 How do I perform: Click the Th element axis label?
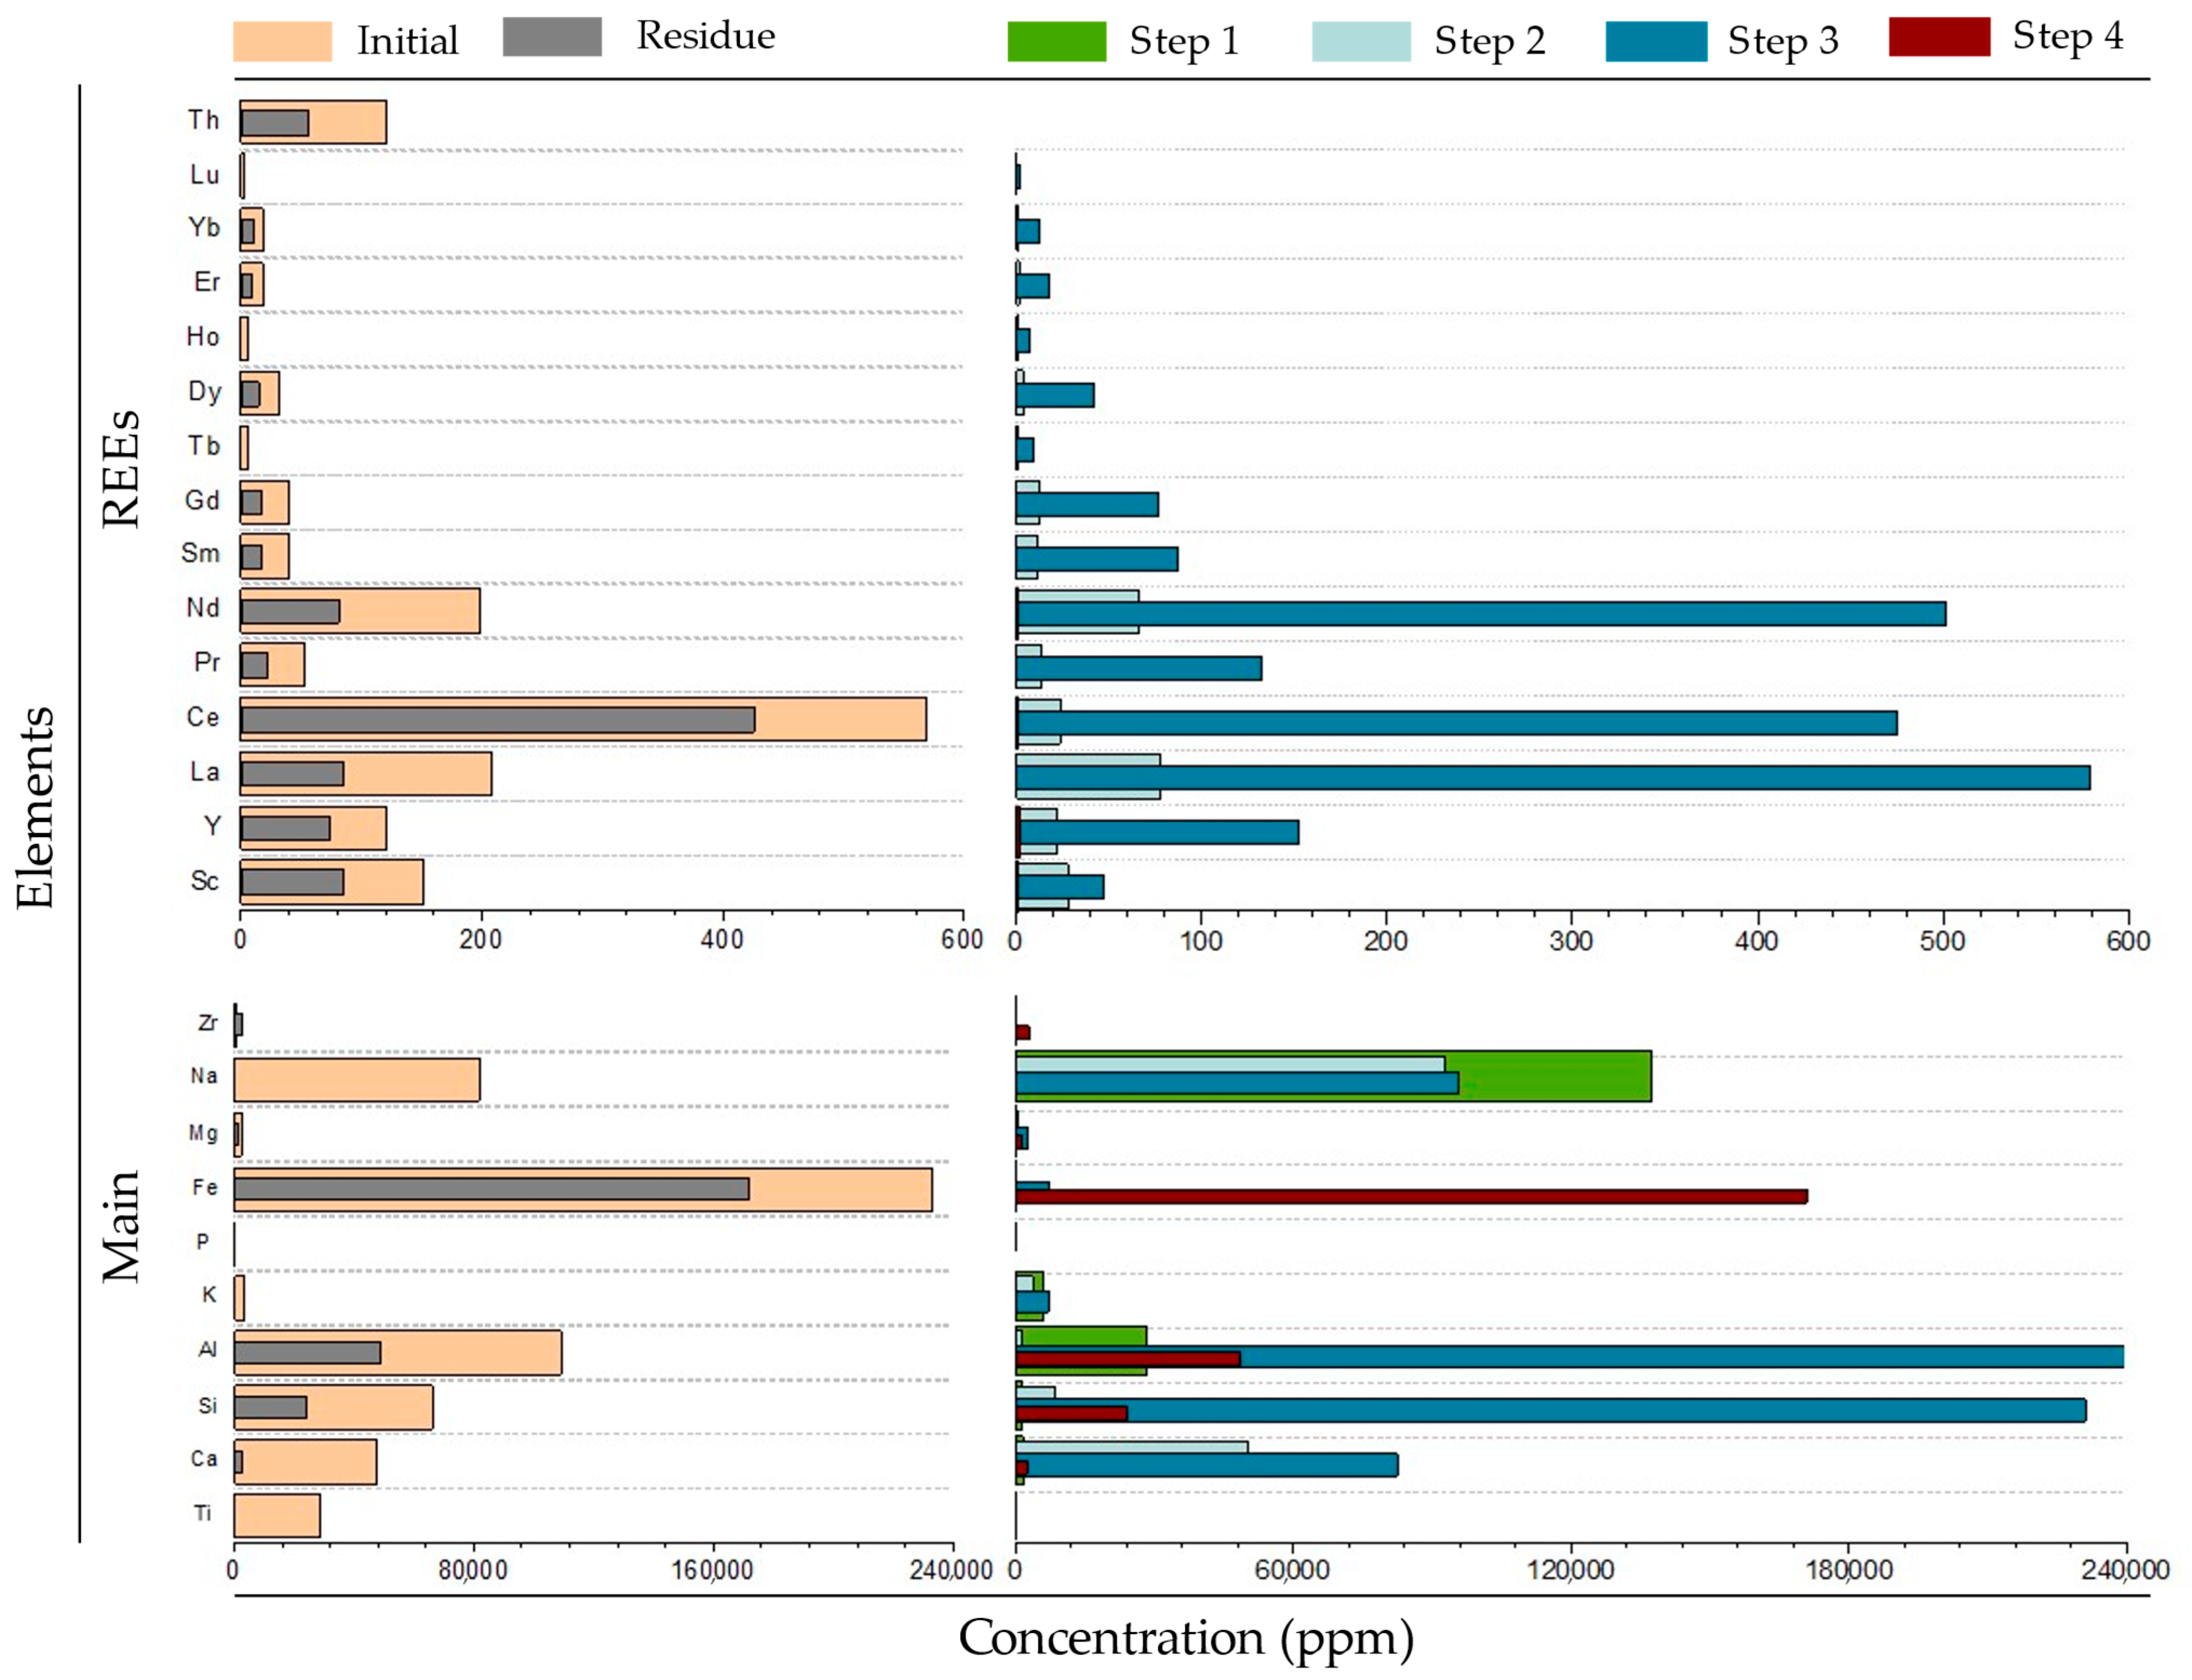204,121
